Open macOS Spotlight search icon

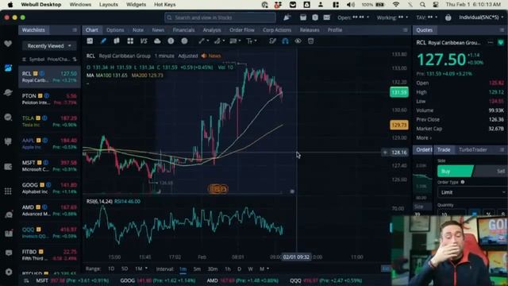[x=422, y=5]
